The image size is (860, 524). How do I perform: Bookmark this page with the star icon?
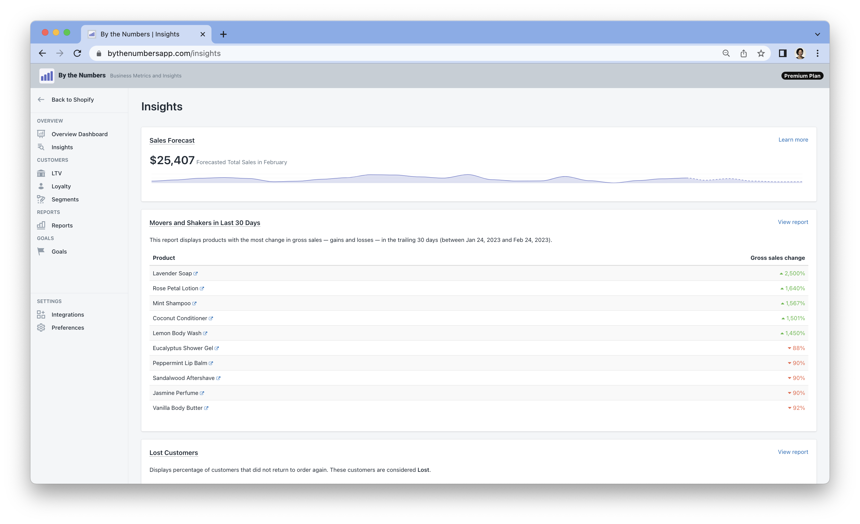(x=761, y=54)
